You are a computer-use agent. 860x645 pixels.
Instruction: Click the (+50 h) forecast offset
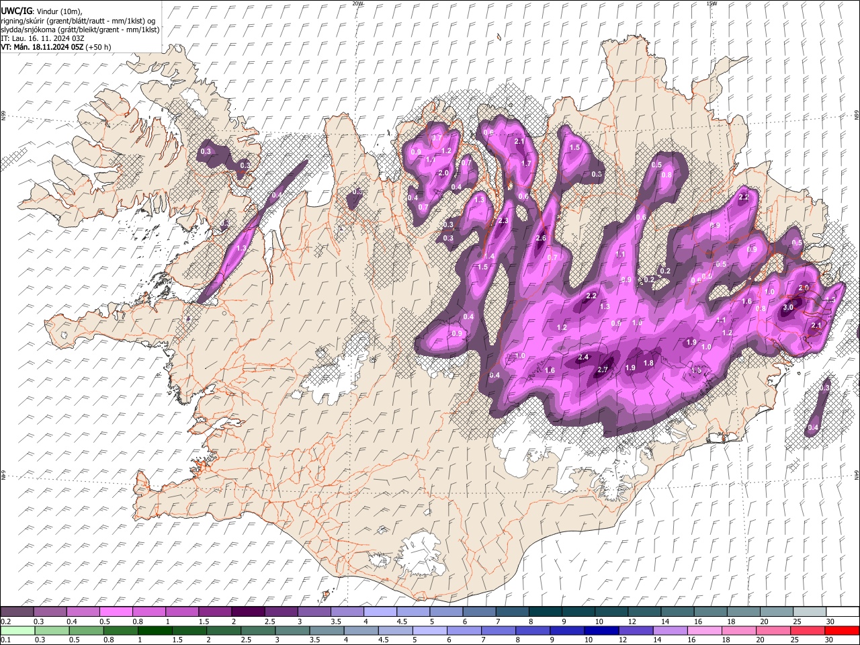coord(99,47)
